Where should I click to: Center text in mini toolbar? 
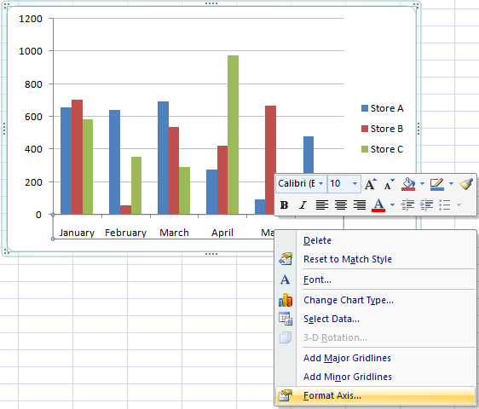click(341, 205)
